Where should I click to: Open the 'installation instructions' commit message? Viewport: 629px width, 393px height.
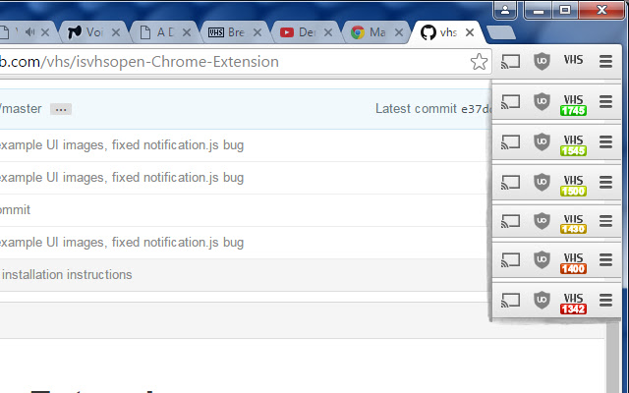[x=67, y=274]
